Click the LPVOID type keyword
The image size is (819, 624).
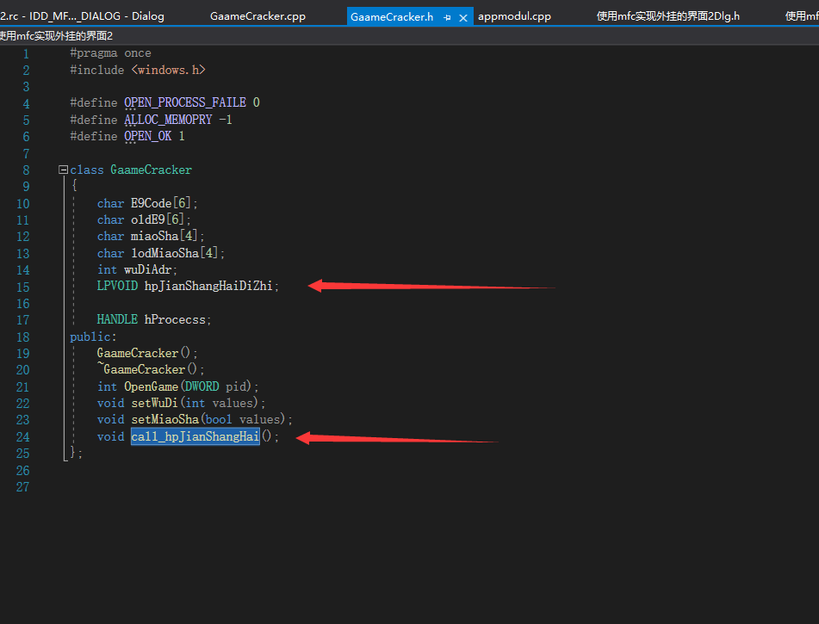pos(117,286)
